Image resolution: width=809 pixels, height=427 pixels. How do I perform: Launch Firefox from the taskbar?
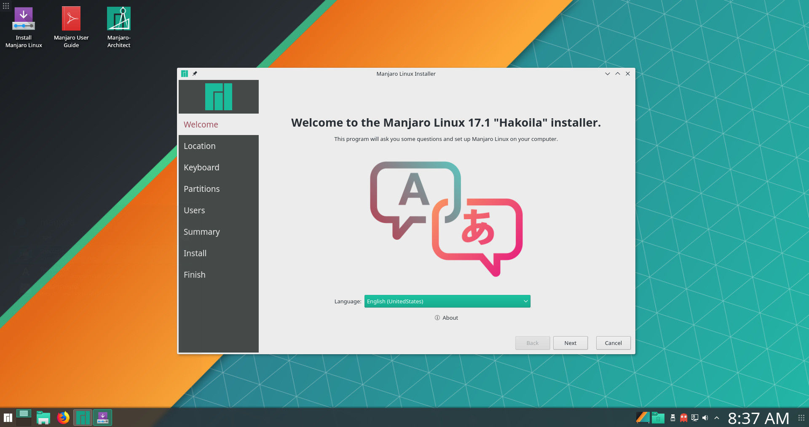click(63, 418)
